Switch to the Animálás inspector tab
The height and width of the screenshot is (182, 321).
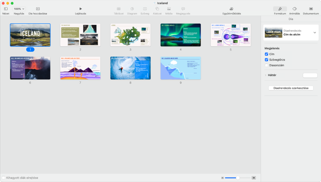[294, 9]
